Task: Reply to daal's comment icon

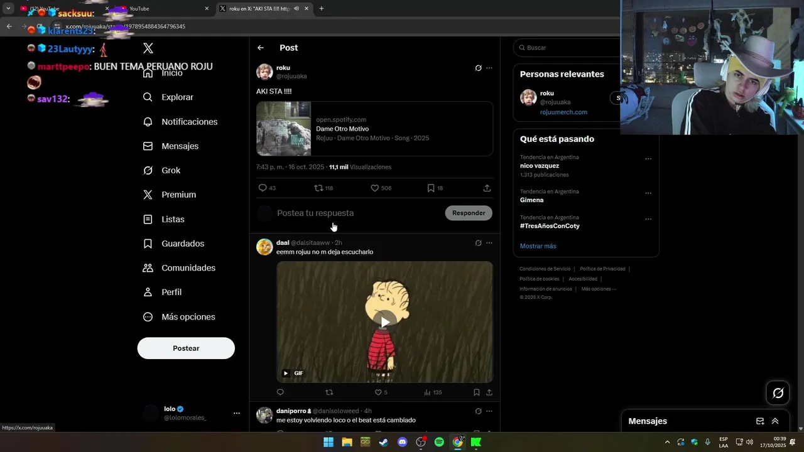Action: coord(280,392)
